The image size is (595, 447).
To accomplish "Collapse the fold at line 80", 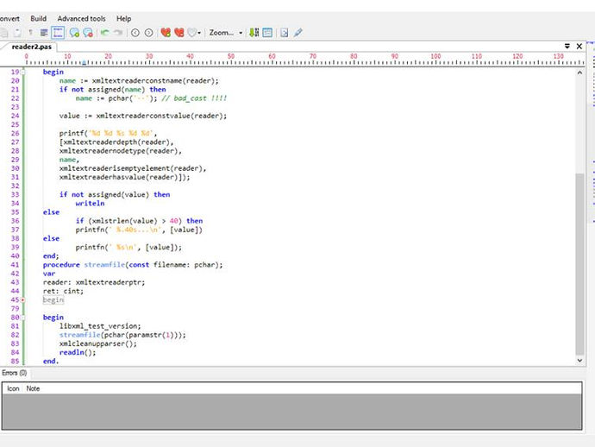I will (23, 317).
